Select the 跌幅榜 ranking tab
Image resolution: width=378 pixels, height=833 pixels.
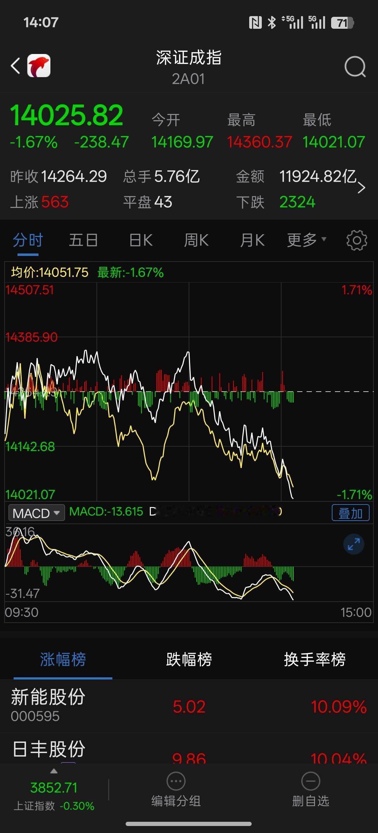point(189,659)
